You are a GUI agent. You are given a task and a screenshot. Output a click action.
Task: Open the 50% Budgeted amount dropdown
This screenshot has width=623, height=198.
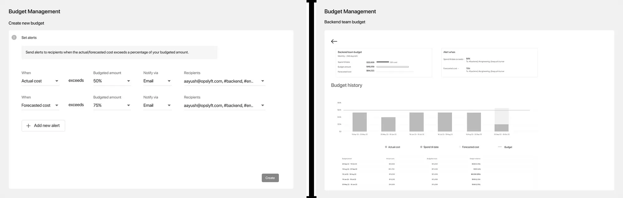coord(112,81)
